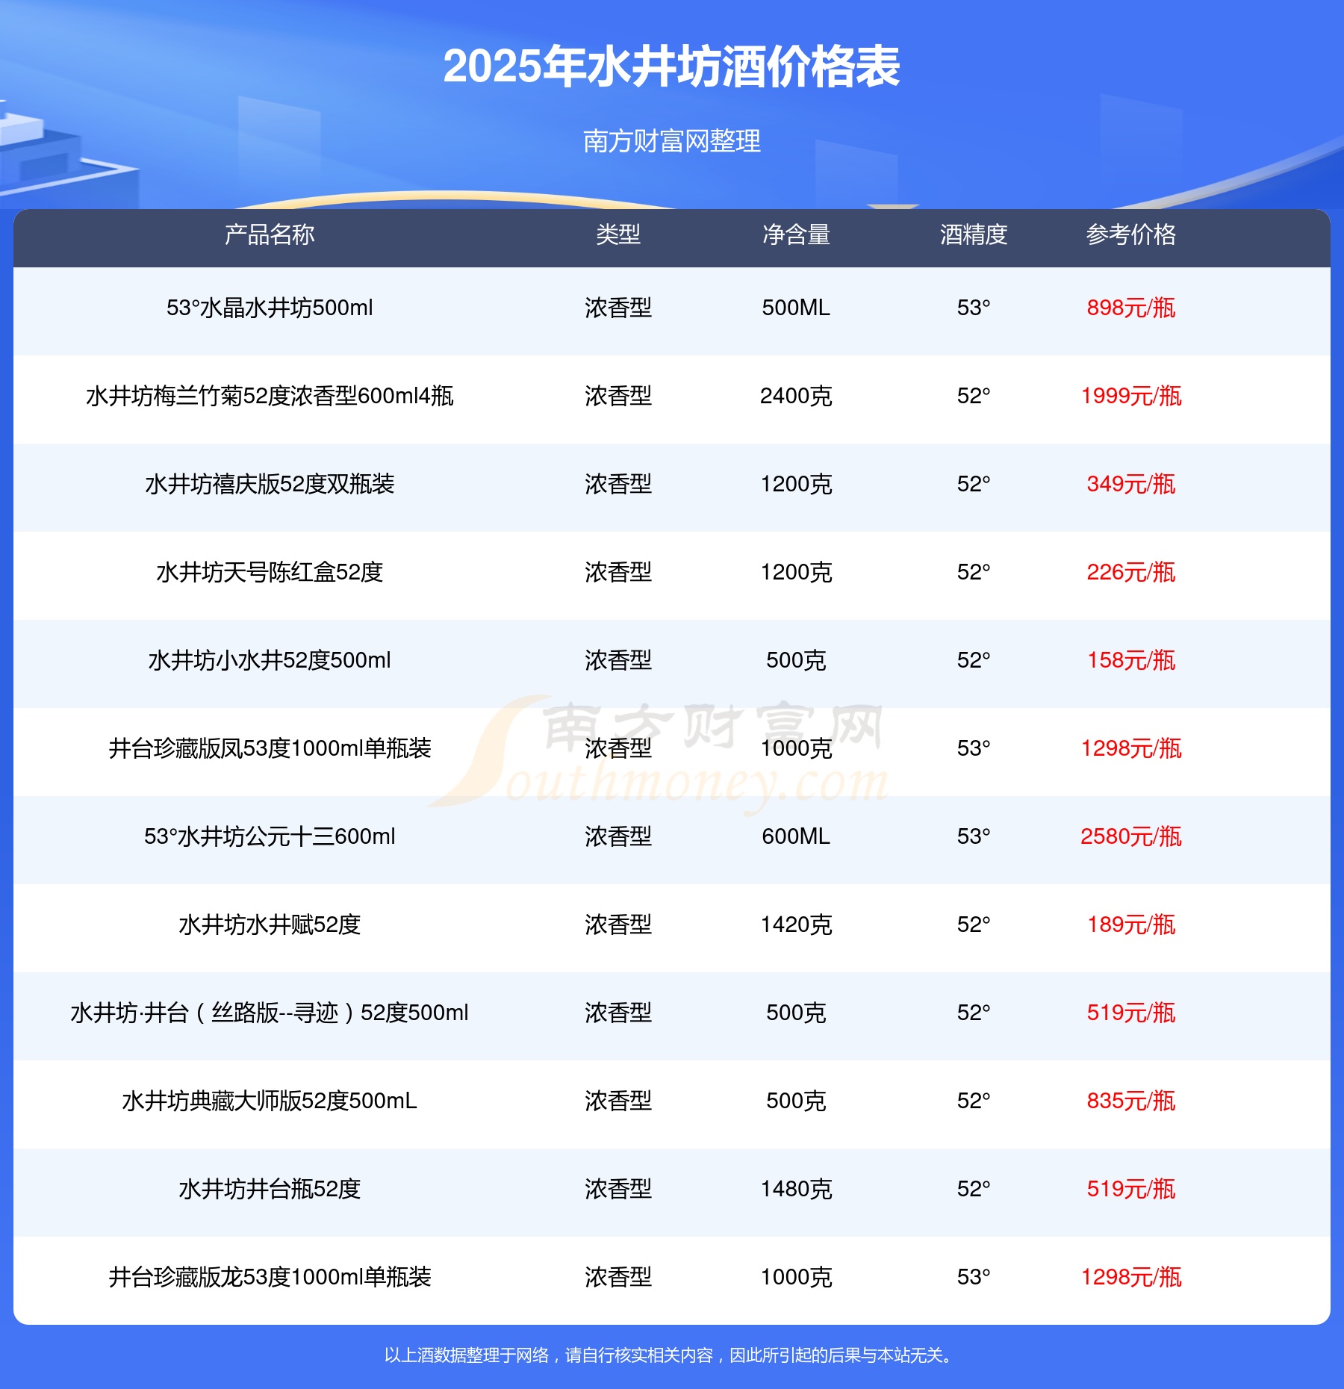Click 53° in the 井台珍藏版龙 row
The width and height of the screenshot is (1344, 1389).
[x=974, y=1277]
